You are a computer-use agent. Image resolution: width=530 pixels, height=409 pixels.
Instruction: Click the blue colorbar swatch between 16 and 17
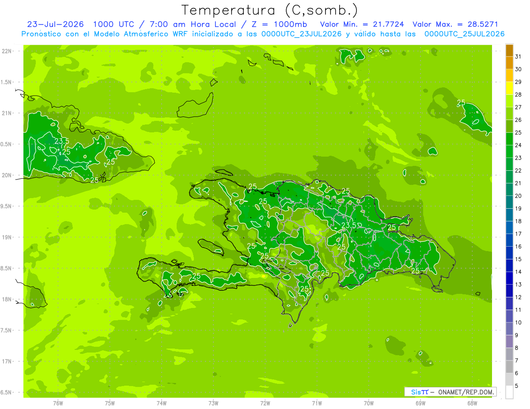pos(509,240)
